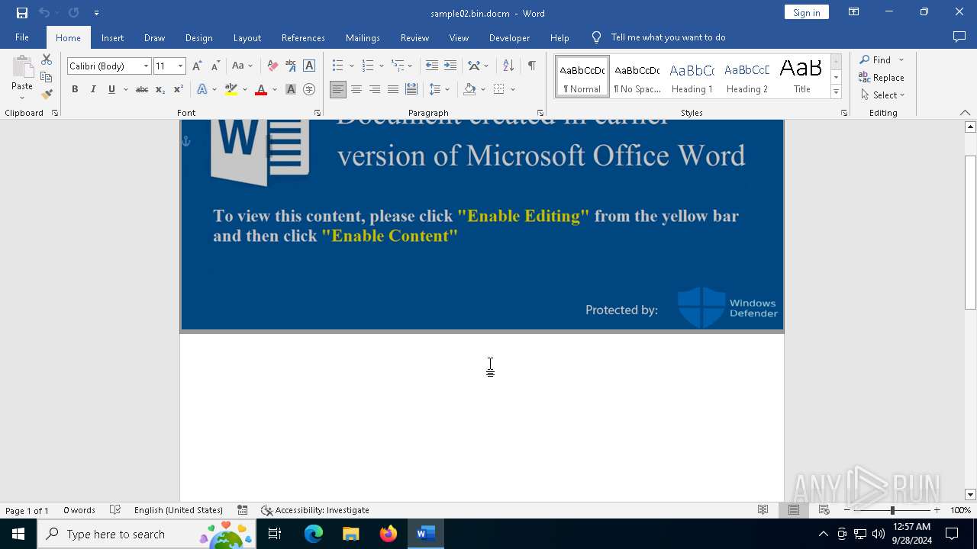Image resolution: width=977 pixels, height=549 pixels.
Task: Open Customize Quick Access Toolbar dropdown
Action: (x=96, y=13)
